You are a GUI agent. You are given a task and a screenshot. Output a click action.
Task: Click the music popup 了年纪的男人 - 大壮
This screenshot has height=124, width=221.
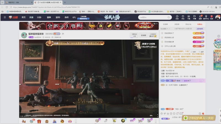pyautogui.click(x=199, y=118)
